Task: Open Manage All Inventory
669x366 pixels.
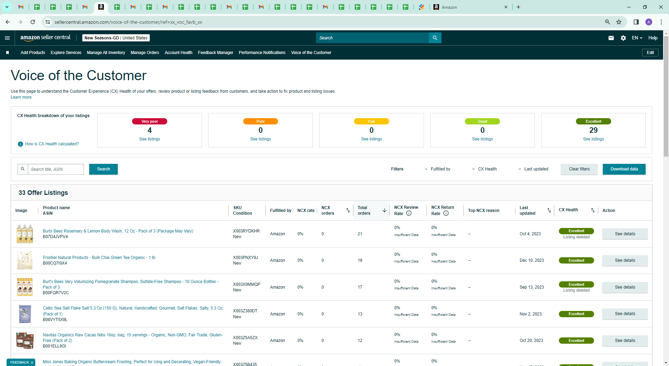Action: click(106, 53)
